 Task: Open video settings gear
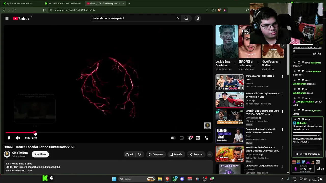click(190, 138)
